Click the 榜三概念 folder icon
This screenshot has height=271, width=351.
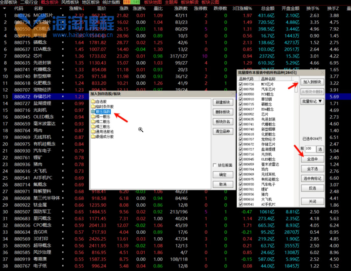(x=93, y=127)
